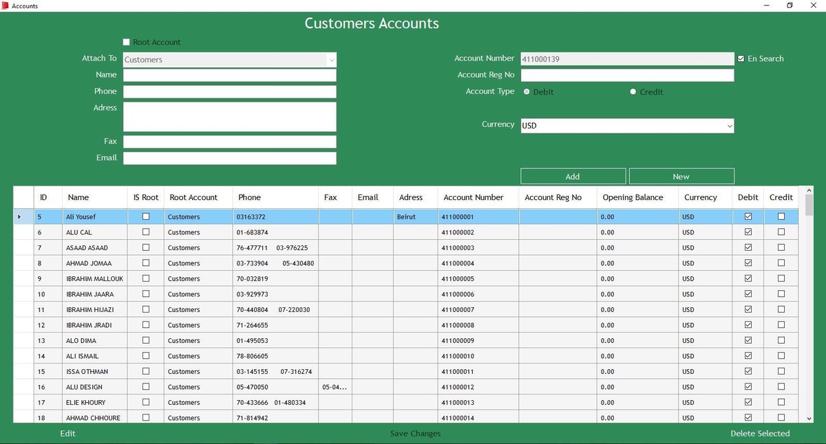Image resolution: width=826 pixels, height=444 pixels.
Task: Uncheck the En Search checkbox
Action: click(741, 58)
